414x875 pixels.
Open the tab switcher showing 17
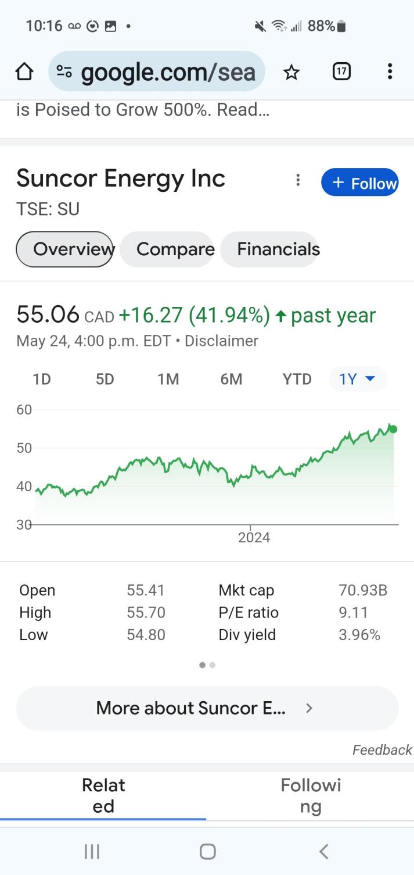coord(341,72)
